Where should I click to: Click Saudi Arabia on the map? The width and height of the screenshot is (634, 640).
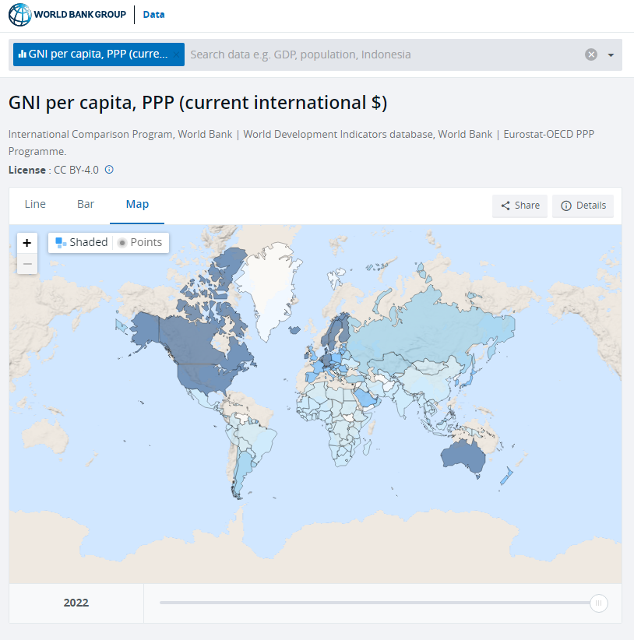(x=365, y=397)
